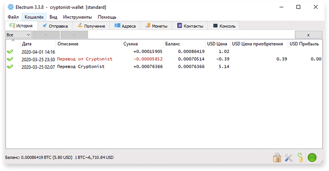
Task: Expand the Все period filter dropdown
Action: click(x=18, y=35)
